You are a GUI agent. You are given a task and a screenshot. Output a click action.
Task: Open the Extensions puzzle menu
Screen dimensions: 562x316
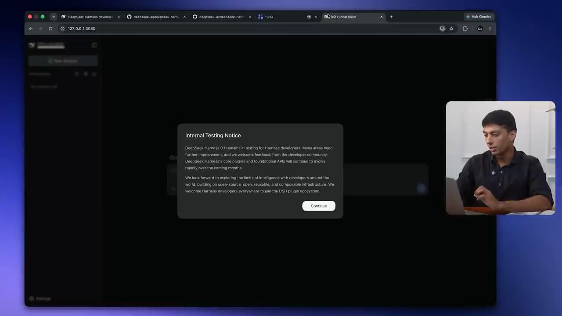(465, 29)
